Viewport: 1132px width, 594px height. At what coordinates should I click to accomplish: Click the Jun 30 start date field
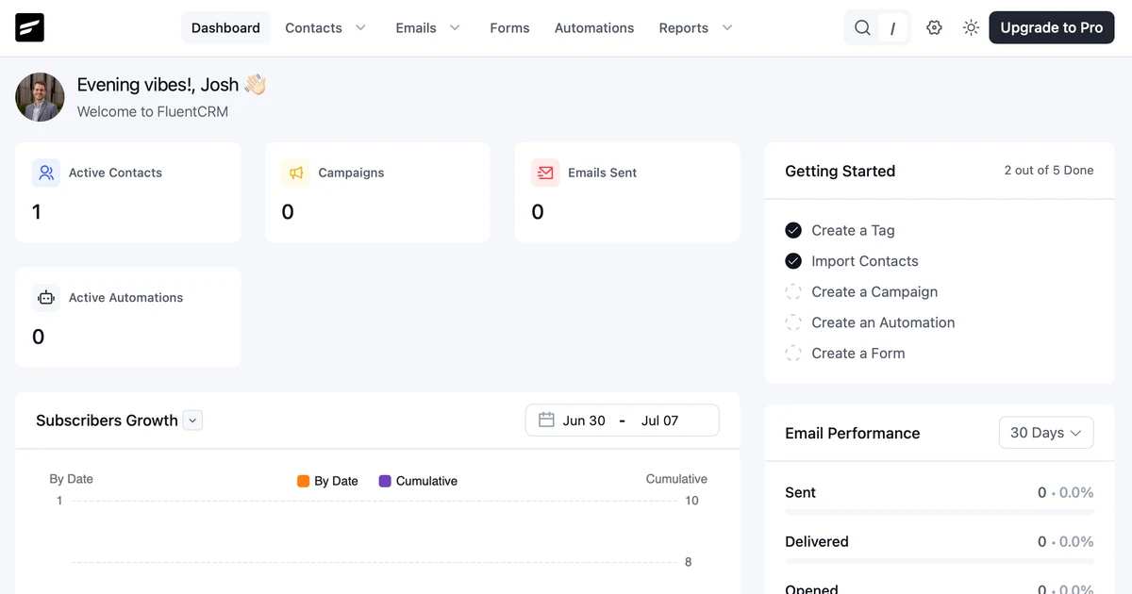point(584,421)
